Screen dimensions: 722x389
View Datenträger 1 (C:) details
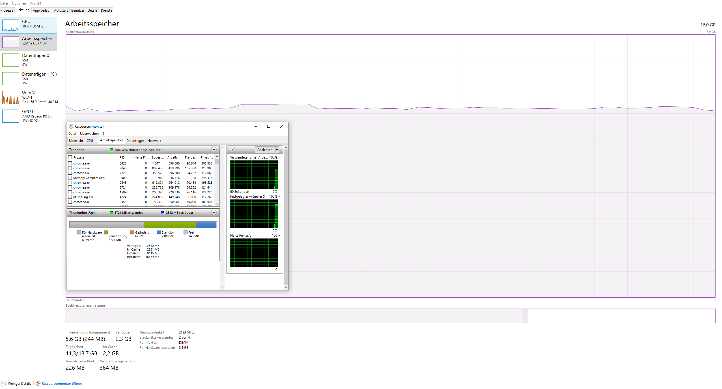tap(28, 78)
